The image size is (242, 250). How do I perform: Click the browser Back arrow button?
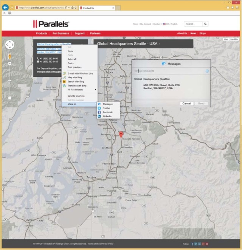tap(5, 7)
